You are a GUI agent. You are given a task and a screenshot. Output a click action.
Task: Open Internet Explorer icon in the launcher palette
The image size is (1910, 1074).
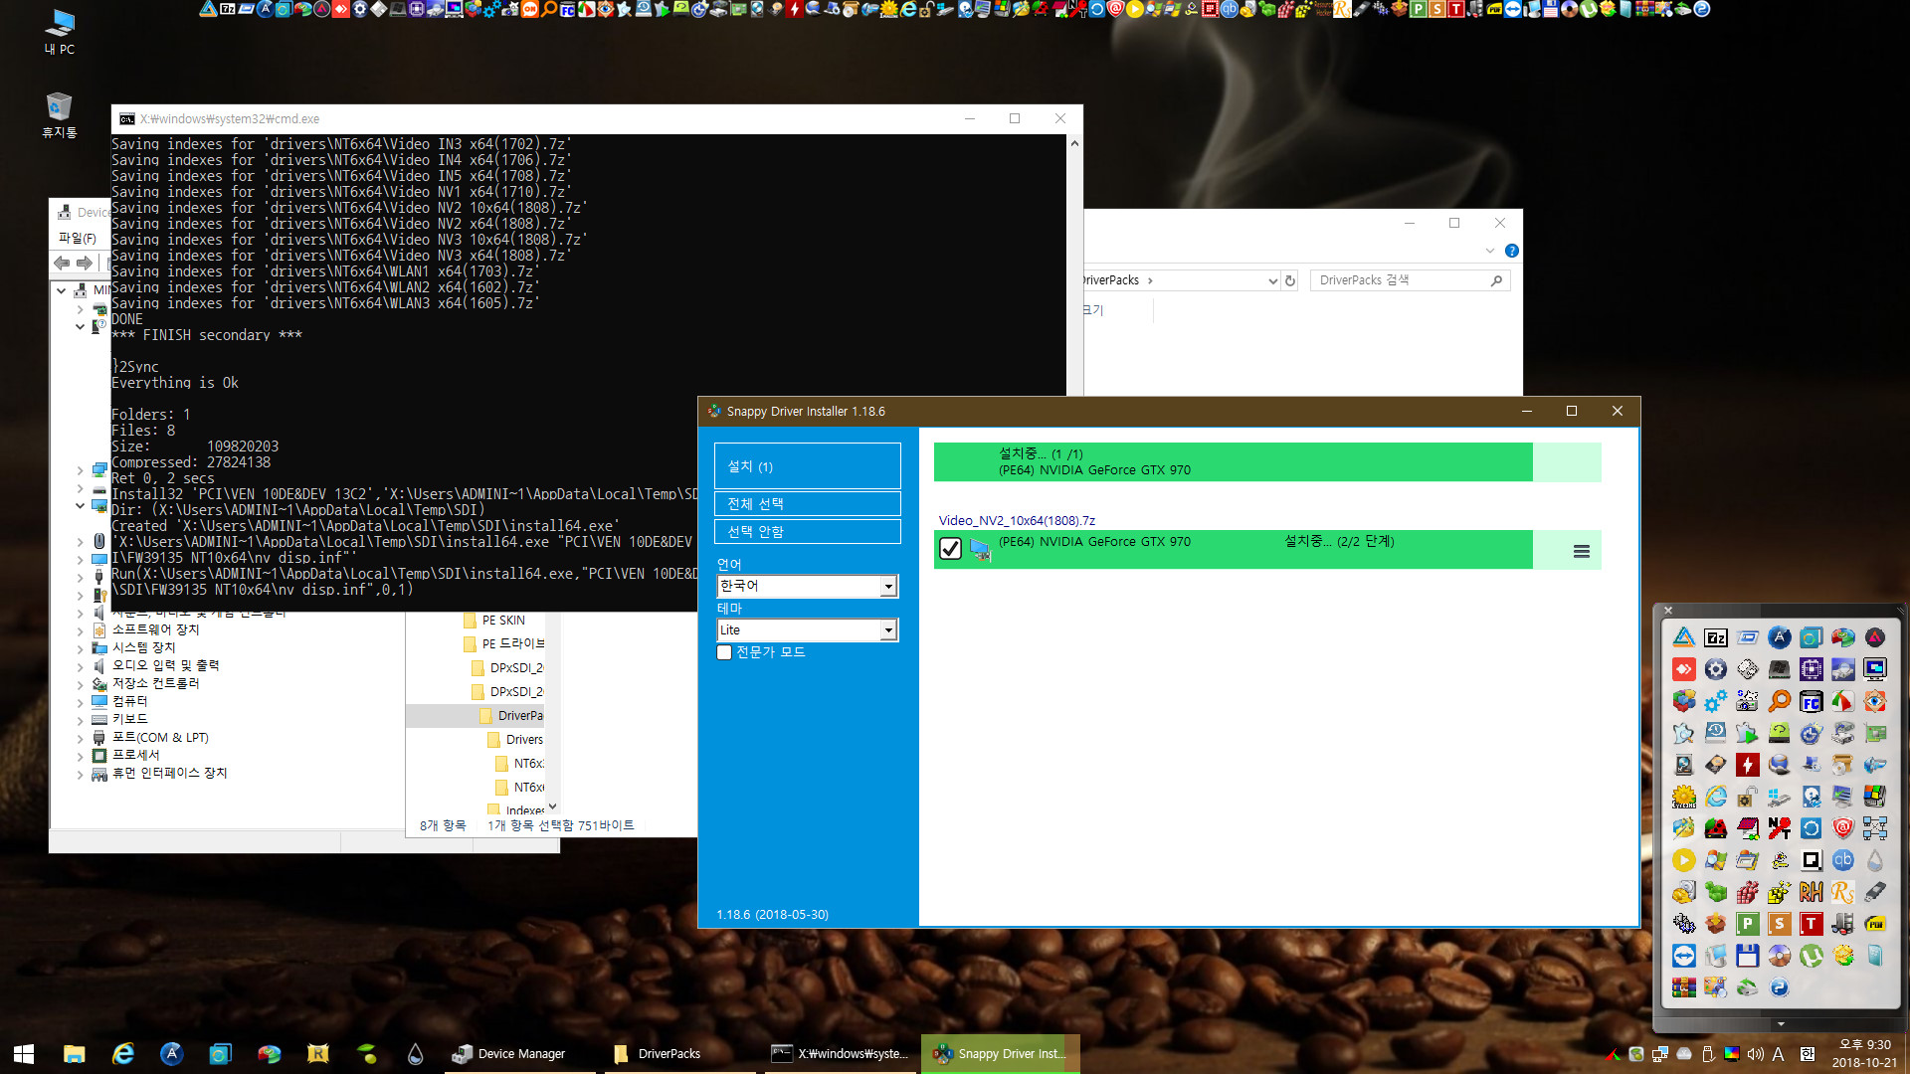coord(1716,797)
